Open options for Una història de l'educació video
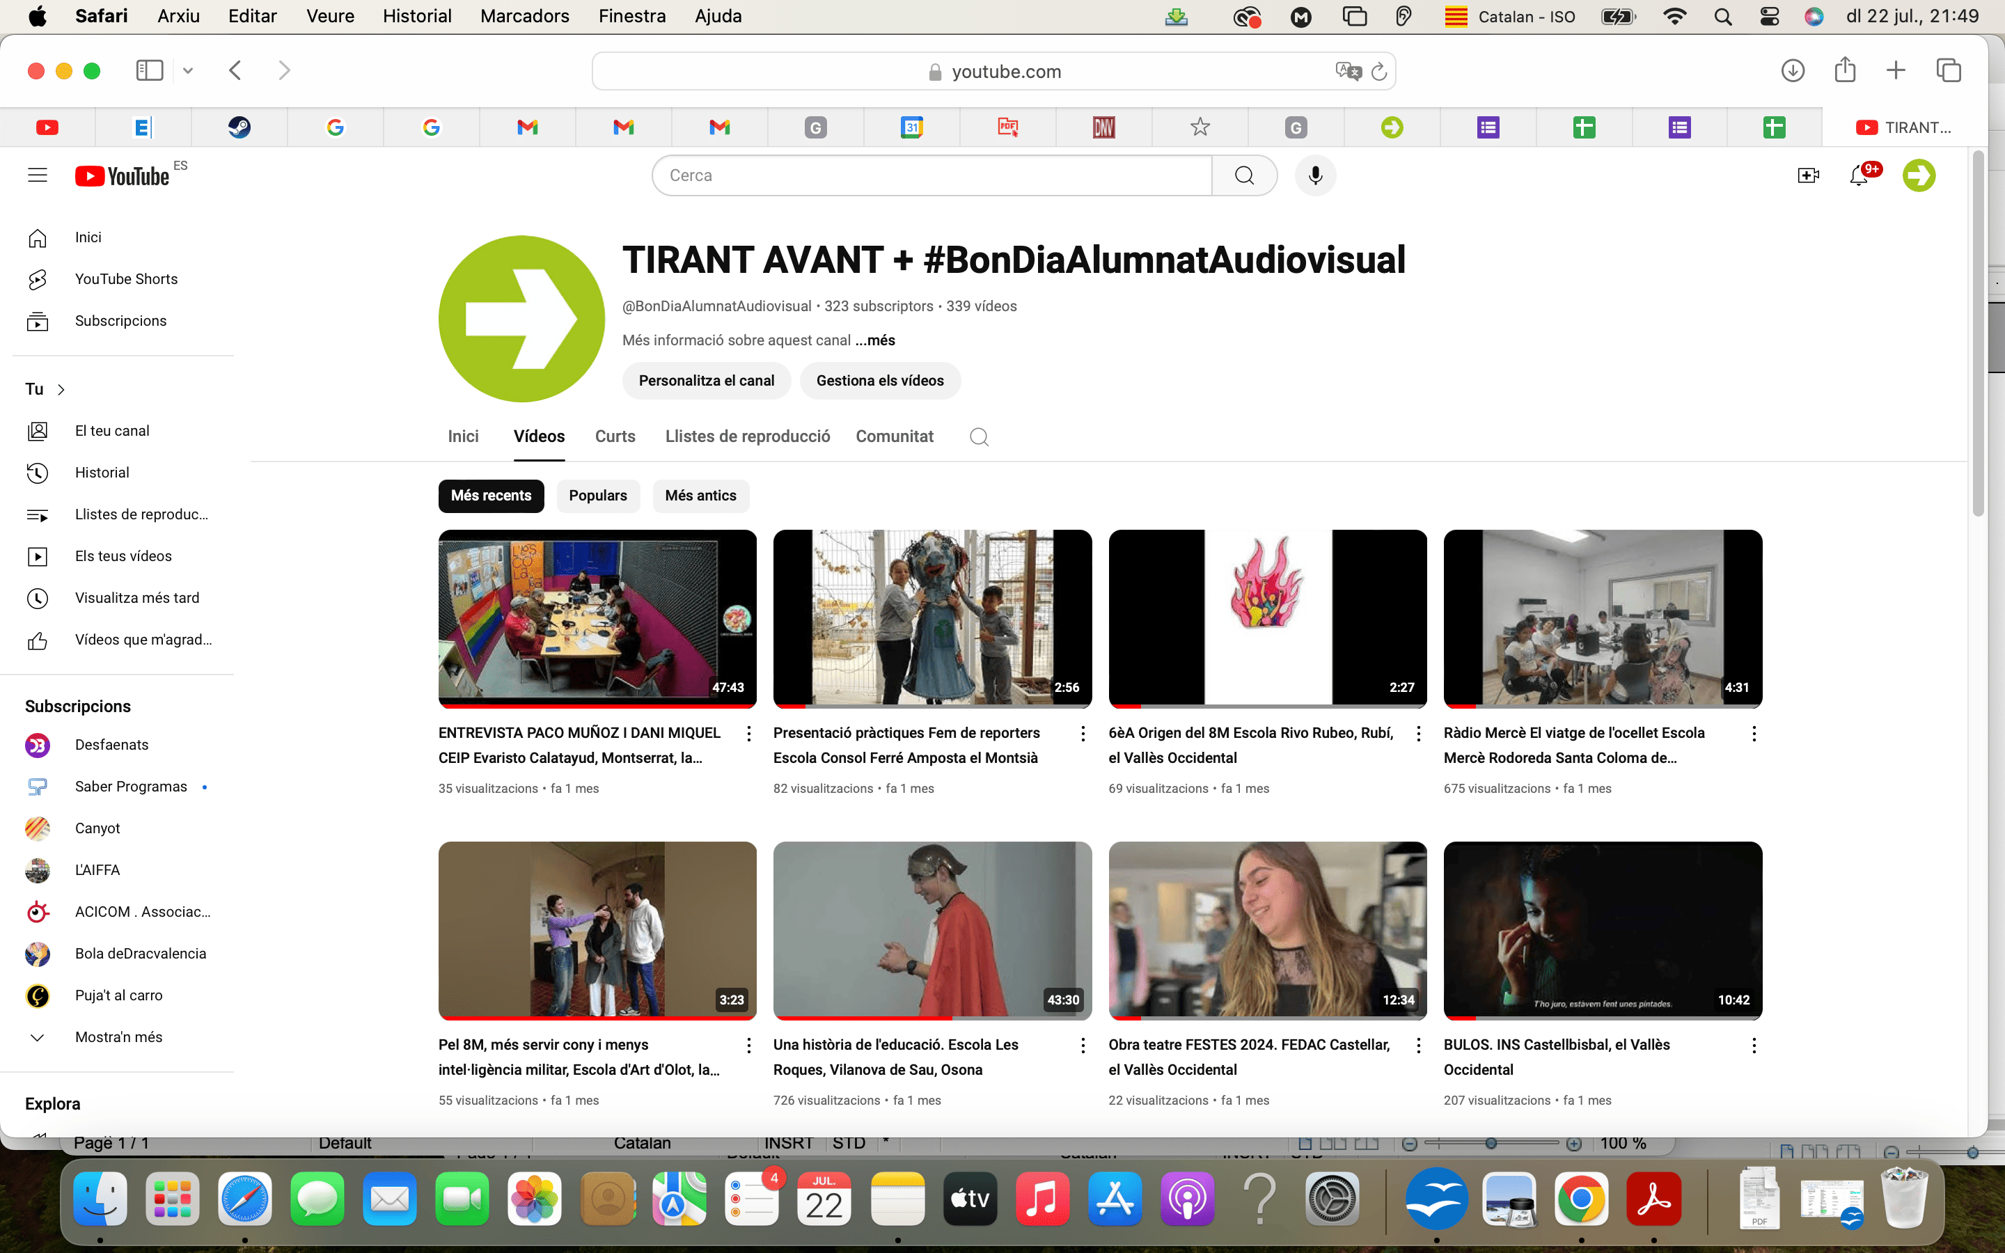The height and width of the screenshot is (1253, 2005). pyautogui.click(x=1083, y=1045)
